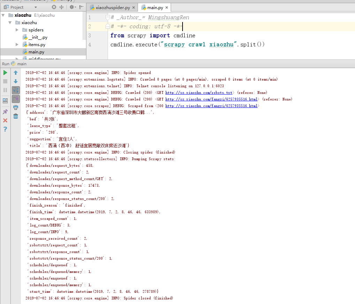355x304 pixels.
Task: Click the Up the Stack Trace arrow
Action: click(x=16, y=73)
